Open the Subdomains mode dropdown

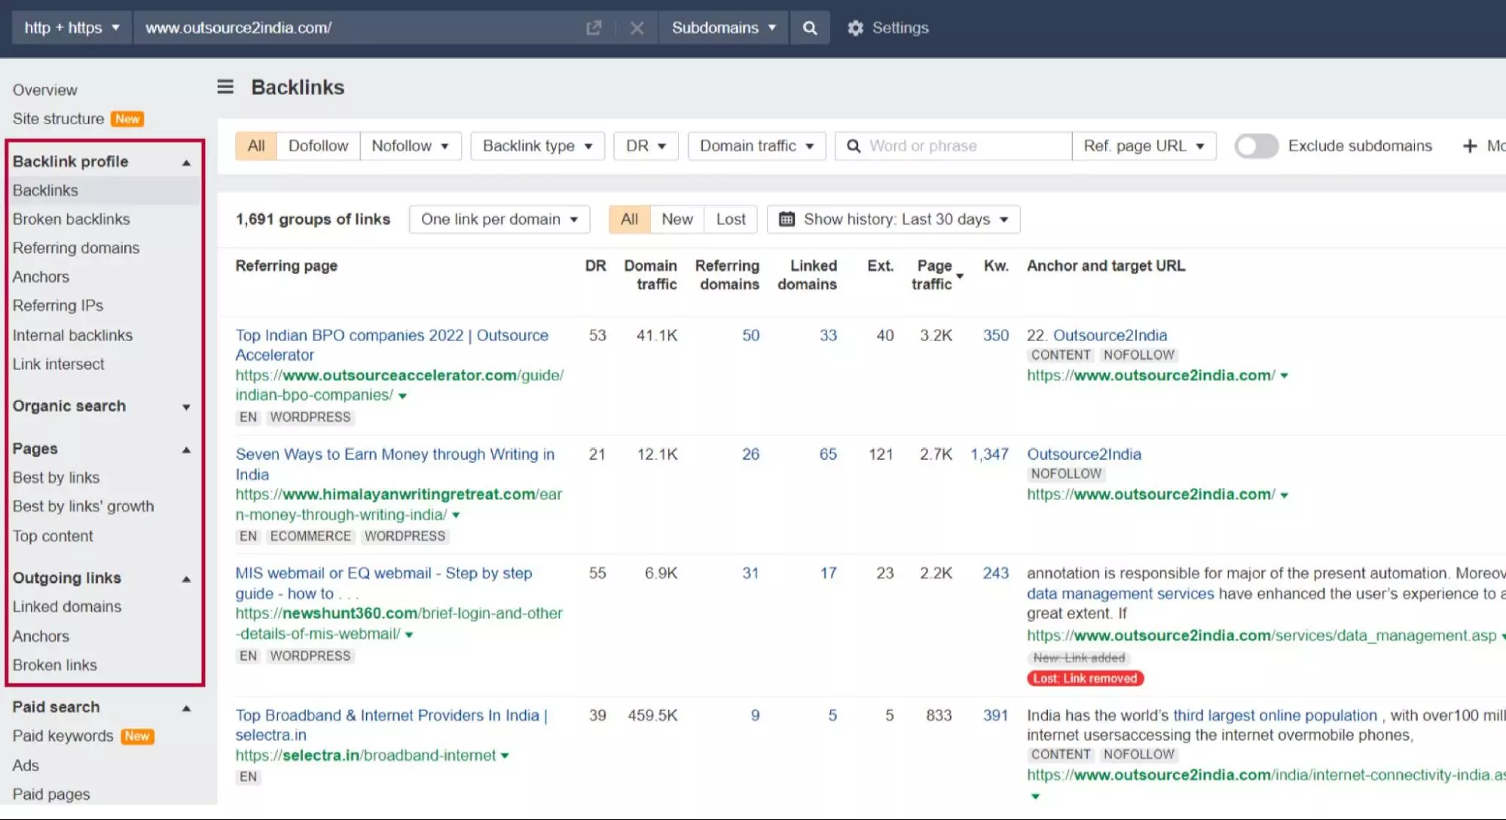(723, 28)
